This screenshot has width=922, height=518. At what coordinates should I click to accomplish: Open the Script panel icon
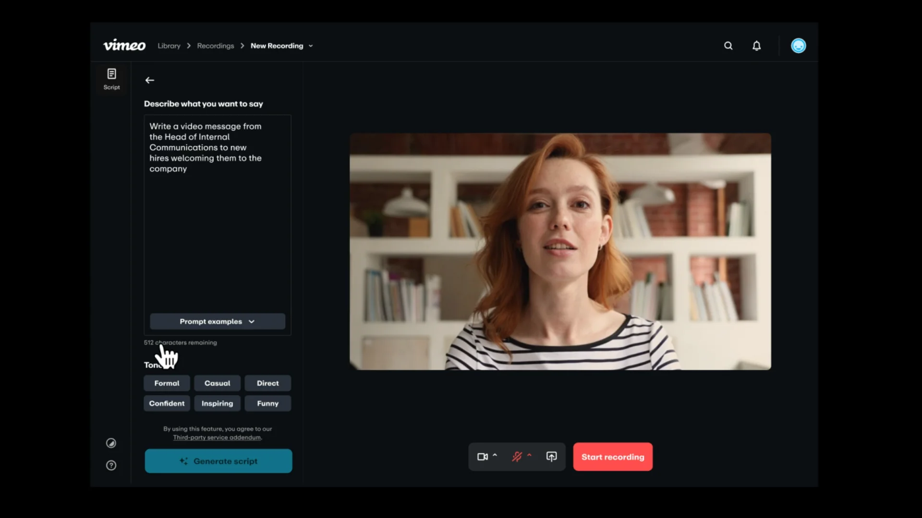tap(111, 79)
